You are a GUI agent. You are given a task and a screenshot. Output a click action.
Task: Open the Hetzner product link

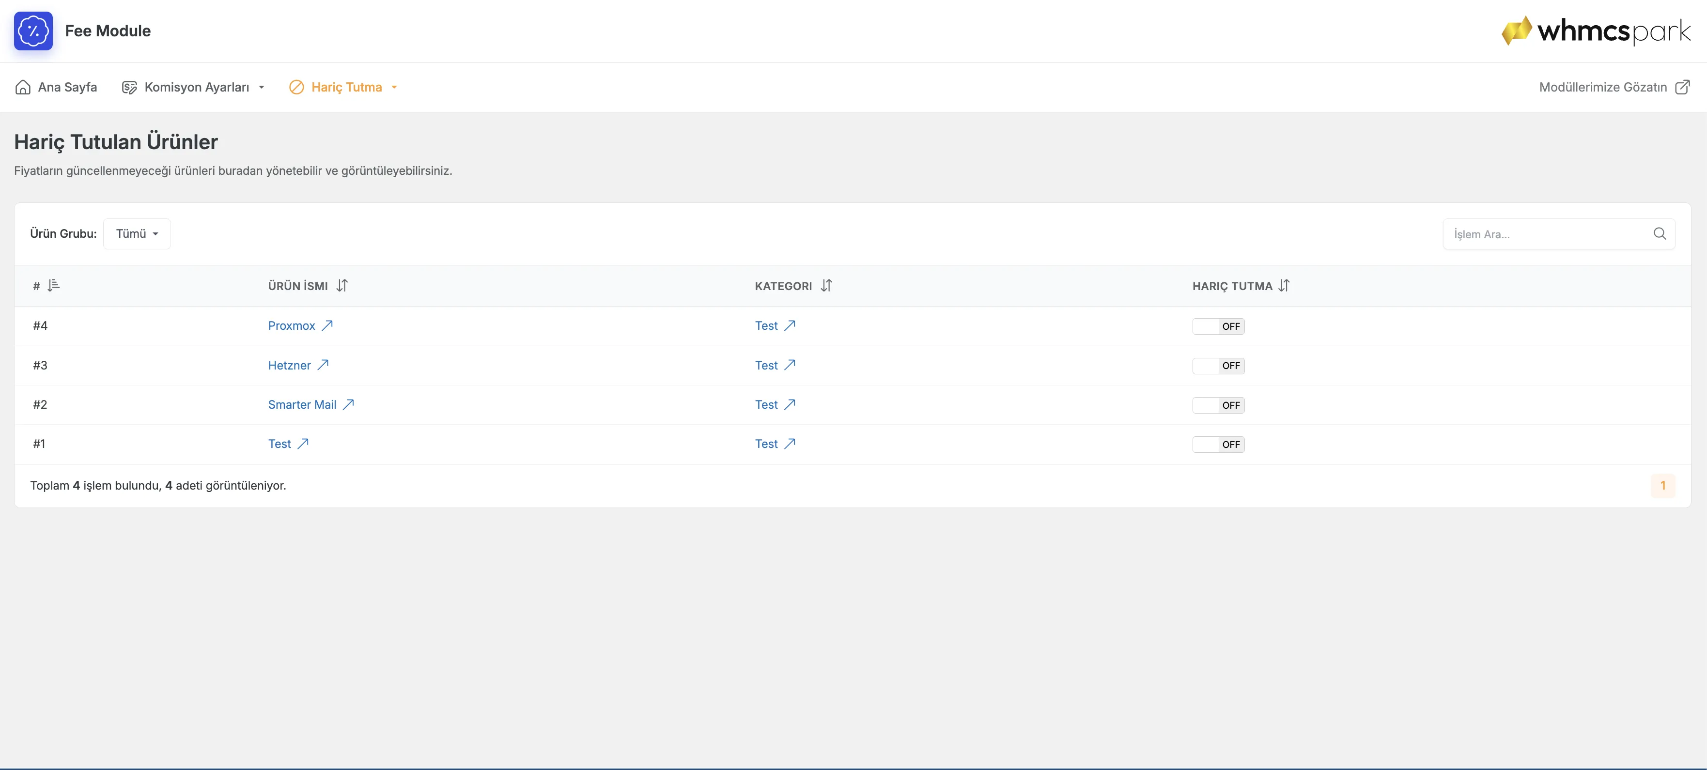[289, 365]
